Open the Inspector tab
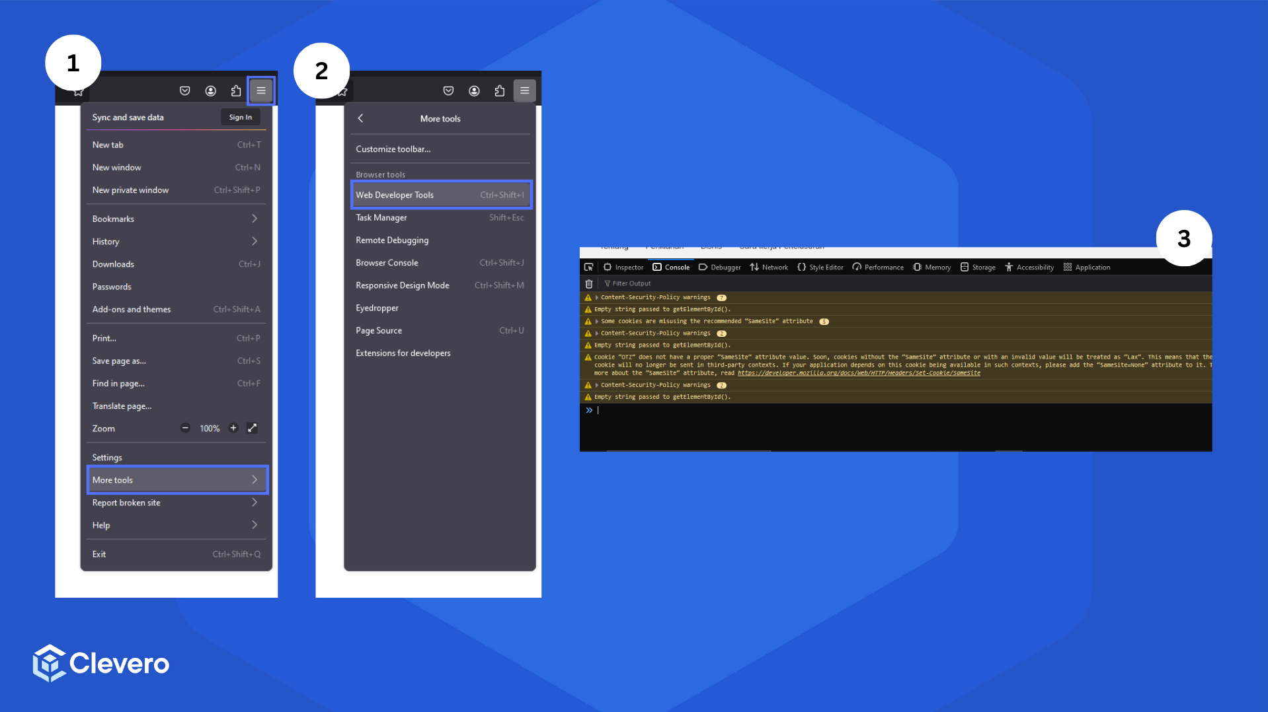The height and width of the screenshot is (712, 1268). coord(623,267)
